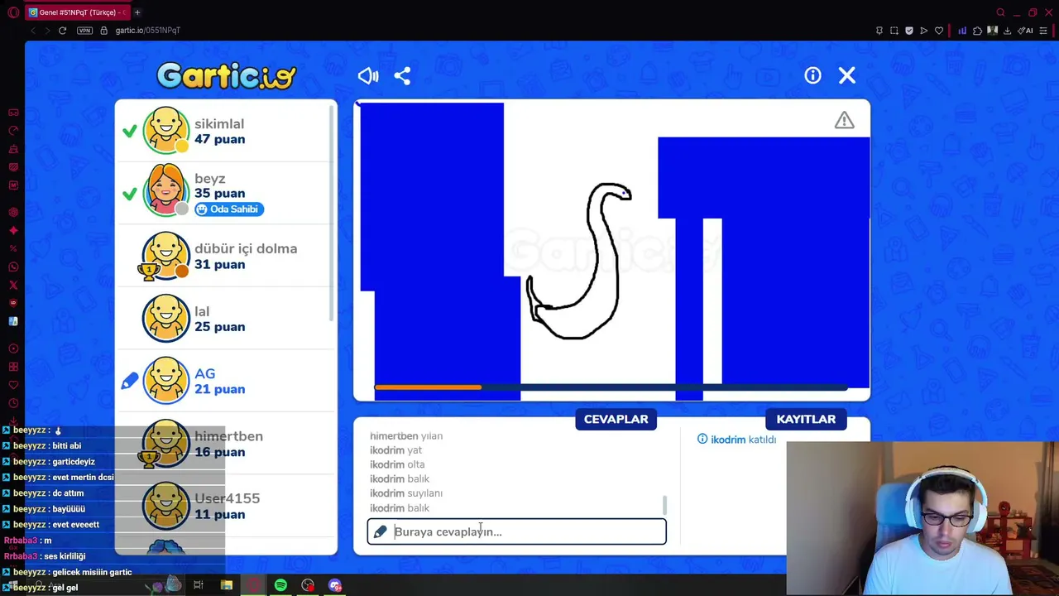Open the game info icon
This screenshot has width=1059, height=596.
812,75
